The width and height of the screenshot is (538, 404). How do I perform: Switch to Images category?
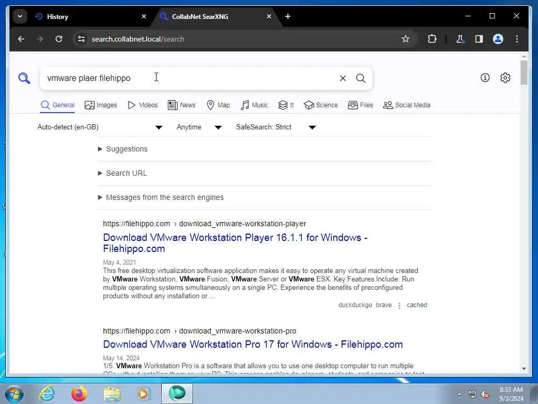(100, 105)
